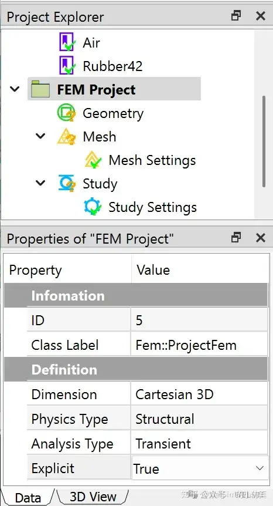
Task: Click the Project Explorer vertical scrollbar
Action: (x=264, y=141)
